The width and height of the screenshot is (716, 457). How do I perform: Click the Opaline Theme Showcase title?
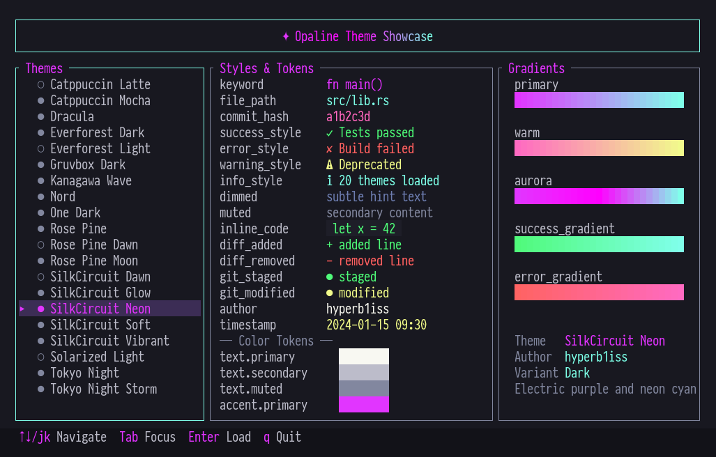pyautogui.click(x=364, y=36)
